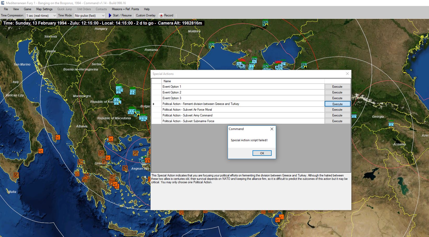Click the row selector arrow beside Ferment division
This screenshot has height=237, width=429.
pos(154,104)
